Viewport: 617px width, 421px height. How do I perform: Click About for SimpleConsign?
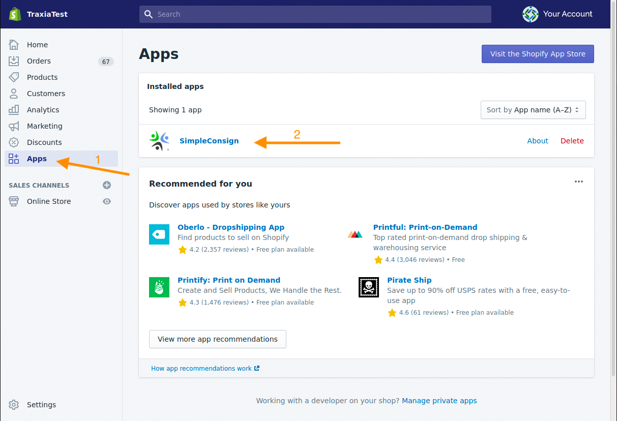(x=538, y=141)
